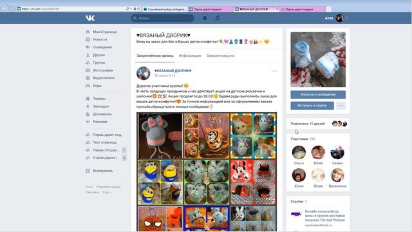The height and width of the screenshot is (232, 412).
Task: Click Алла profile avatar in header
Action: 339,18
